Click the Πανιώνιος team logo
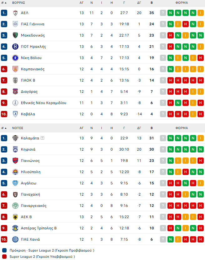205x260 pixels. coord(15,161)
